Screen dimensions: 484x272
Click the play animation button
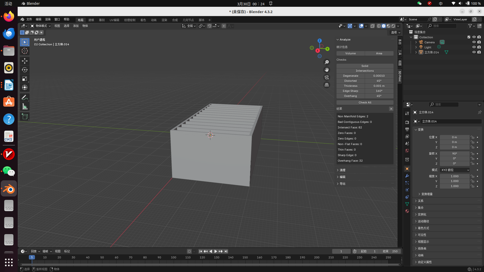[x=216, y=251]
